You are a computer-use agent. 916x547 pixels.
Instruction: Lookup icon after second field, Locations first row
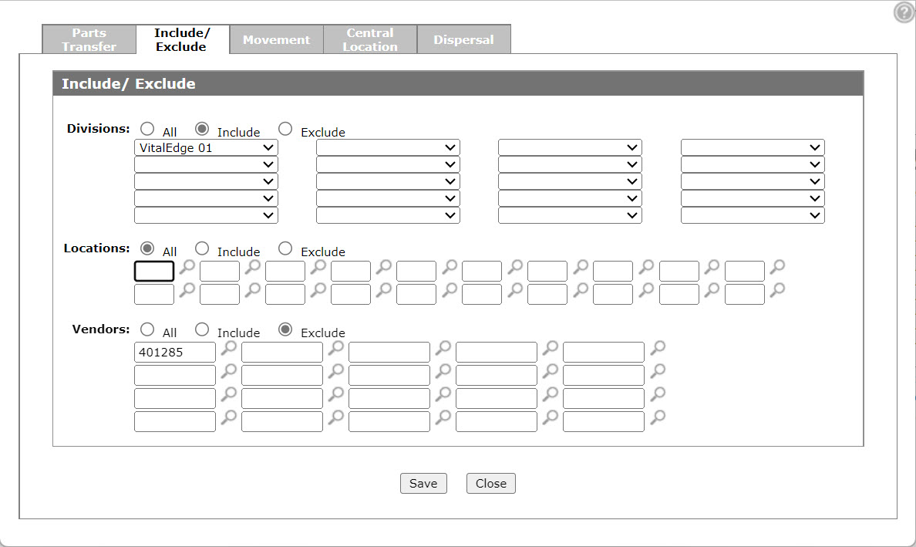click(x=252, y=267)
